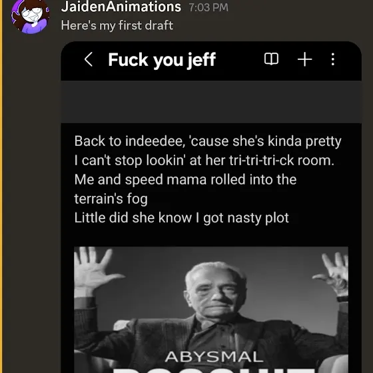373x373 pixels.
Task: Click the 'nasty plot' lyric line
Action: 181,218
